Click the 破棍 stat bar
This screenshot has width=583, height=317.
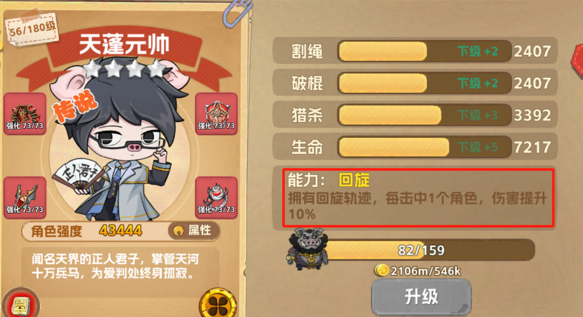424,83
